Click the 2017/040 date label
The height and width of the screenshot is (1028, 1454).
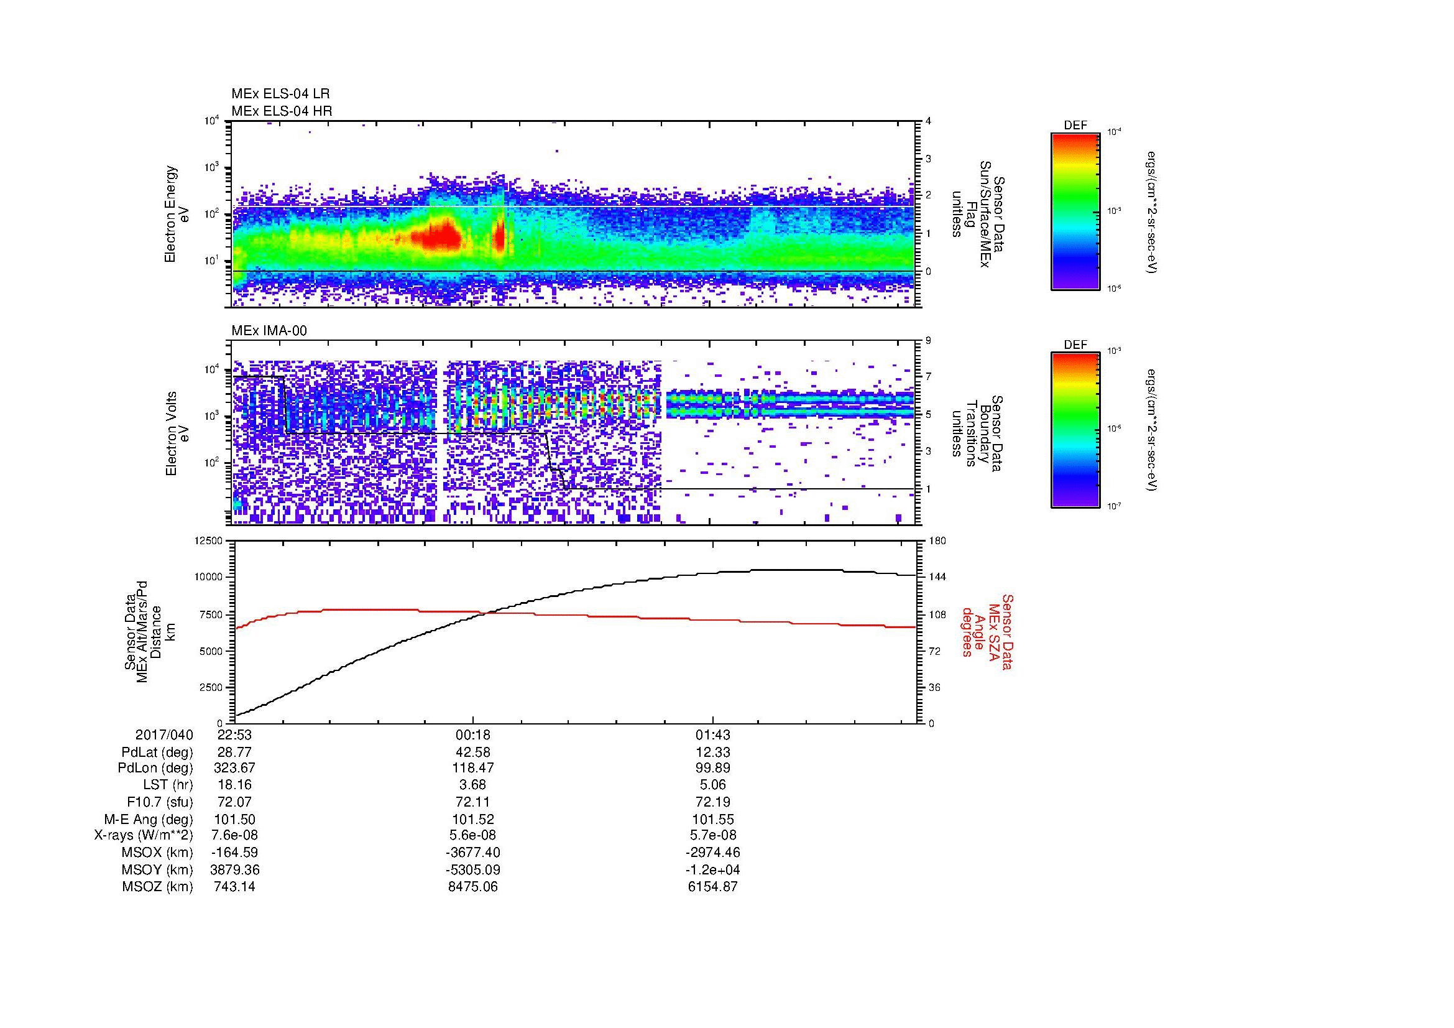[164, 734]
